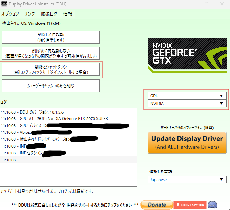
Task: Click 削除後に再起動しない button
Action: pyautogui.click(x=51, y=54)
